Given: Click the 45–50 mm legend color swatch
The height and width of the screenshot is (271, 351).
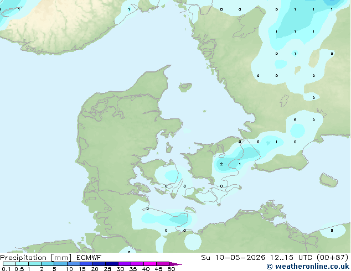Looking at the screenshot, I should click(163, 264).
